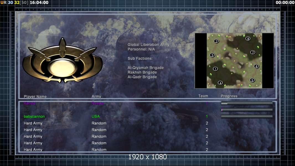Image resolution: width=295 pixels, height=166 pixels.
Task: Pick start position 5 on the minimap
Action: click(252, 80)
